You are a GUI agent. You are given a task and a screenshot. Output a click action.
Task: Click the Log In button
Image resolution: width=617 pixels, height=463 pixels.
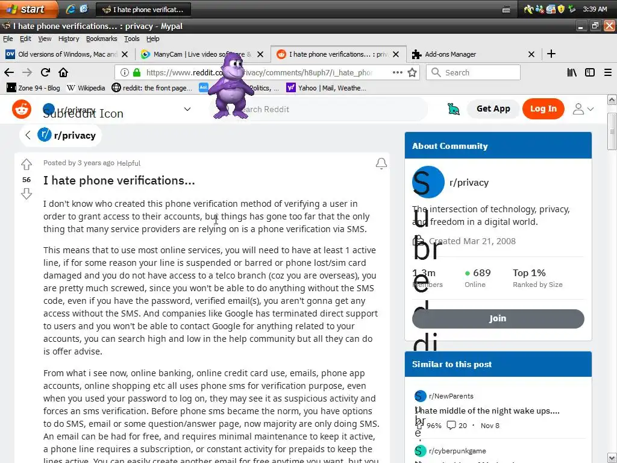[543, 109]
